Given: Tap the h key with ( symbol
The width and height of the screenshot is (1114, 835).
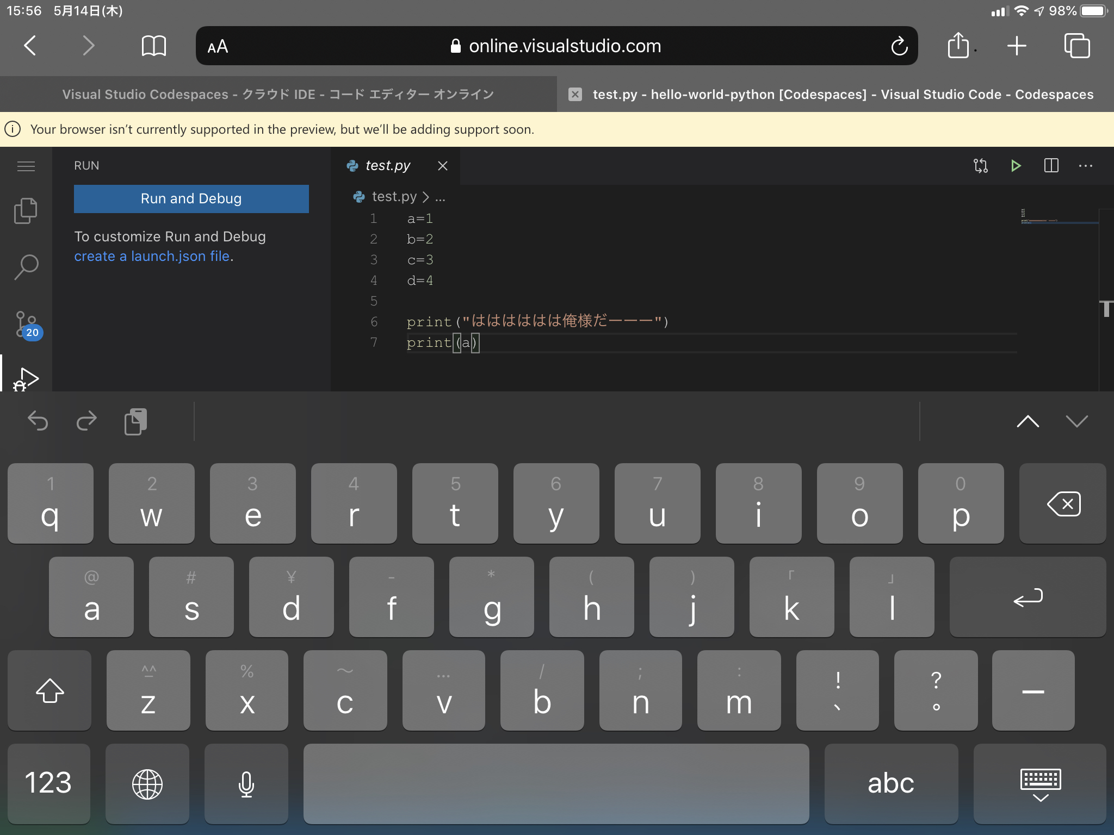Looking at the screenshot, I should 592,597.
